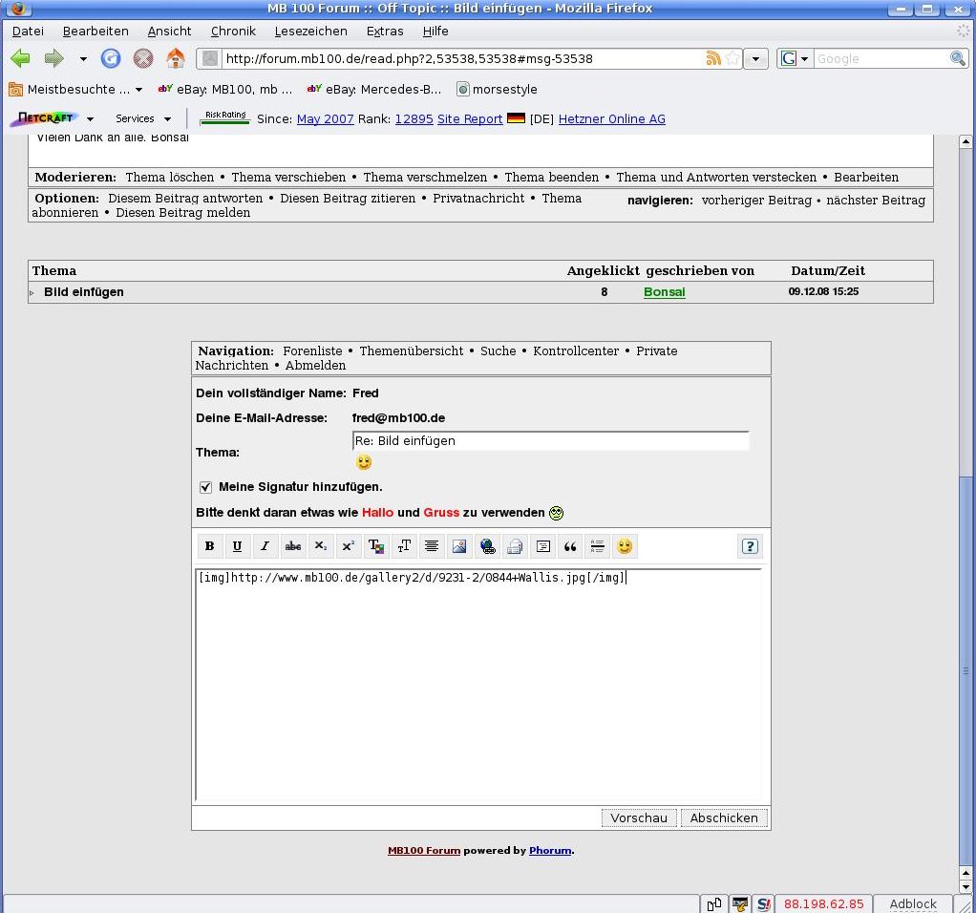
Task: Click the quote icon in editor
Action: tap(570, 546)
